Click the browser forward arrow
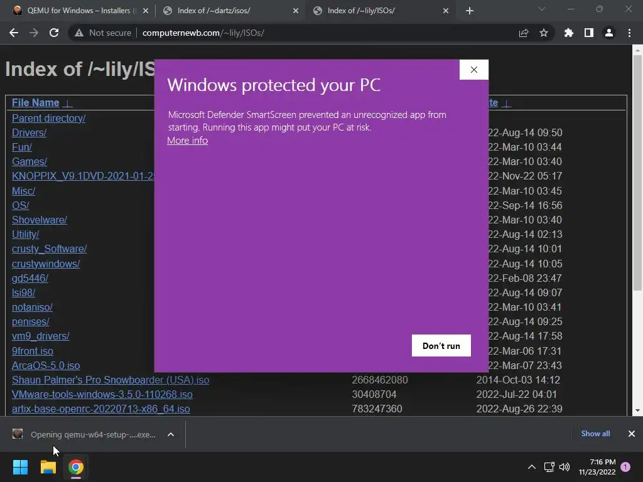The width and height of the screenshot is (643, 482). 34,33
